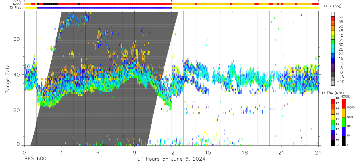This screenshot has height=165, width=358.
Task: Click the '60' label on ELEV colorbar
Action: (340, 17)
